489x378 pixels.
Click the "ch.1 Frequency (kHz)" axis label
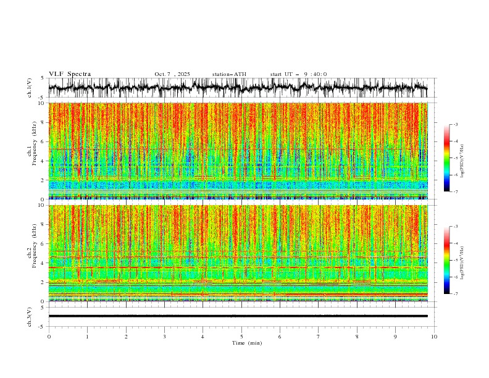click(32, 143)
